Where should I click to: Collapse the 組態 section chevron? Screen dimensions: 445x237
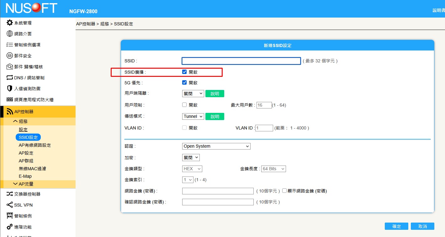coord(15,121)
